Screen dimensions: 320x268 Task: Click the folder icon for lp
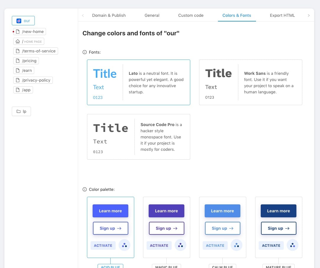point(19,112)
